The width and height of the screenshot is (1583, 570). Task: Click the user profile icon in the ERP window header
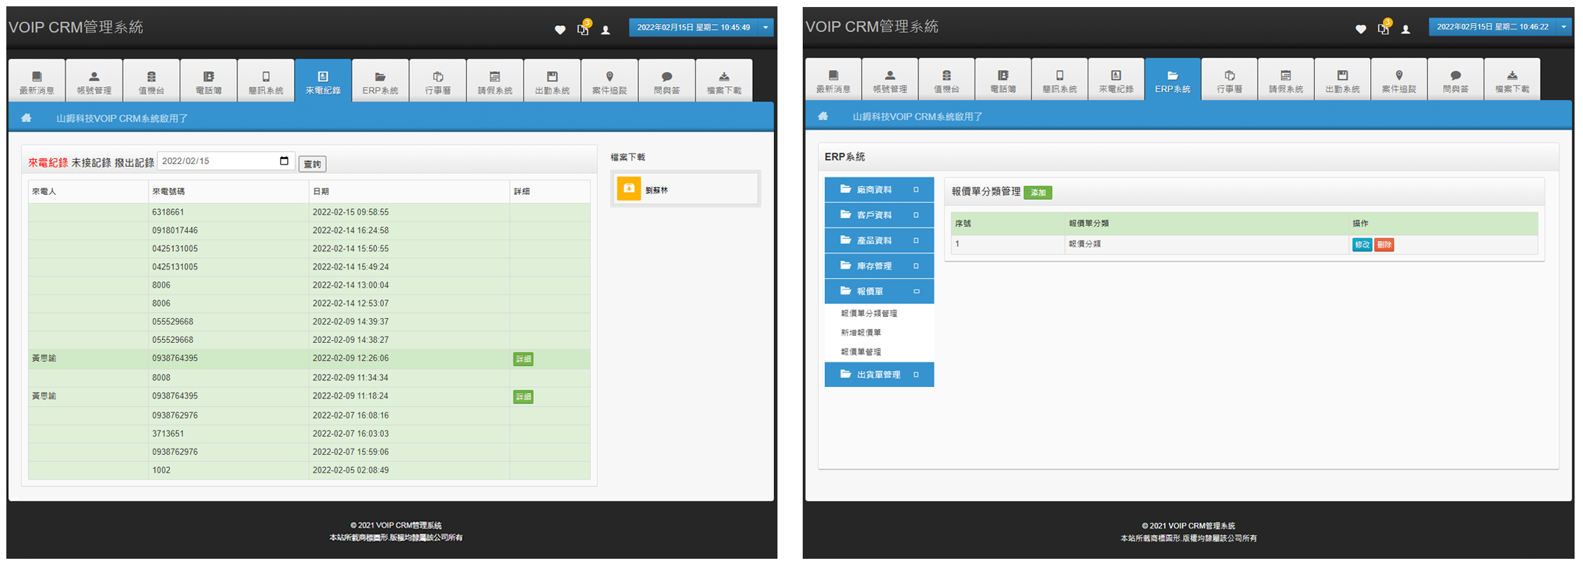click(x=1405, y=29)
